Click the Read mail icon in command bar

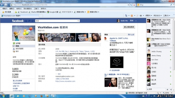click(x=137, y=16)
